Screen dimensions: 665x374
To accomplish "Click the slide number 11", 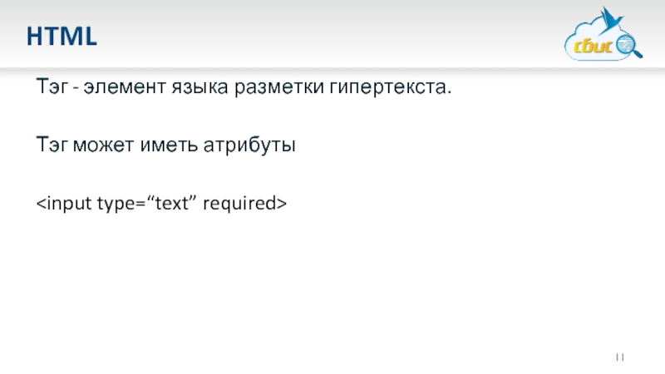I will click(x=619, y=357).
